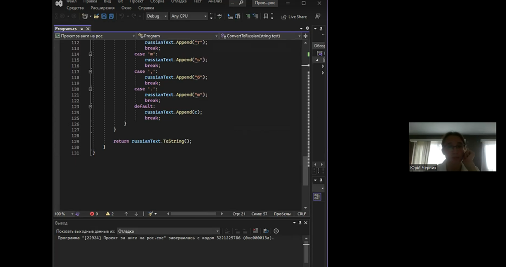Click the code cleanup broom icon

(150, 214)
